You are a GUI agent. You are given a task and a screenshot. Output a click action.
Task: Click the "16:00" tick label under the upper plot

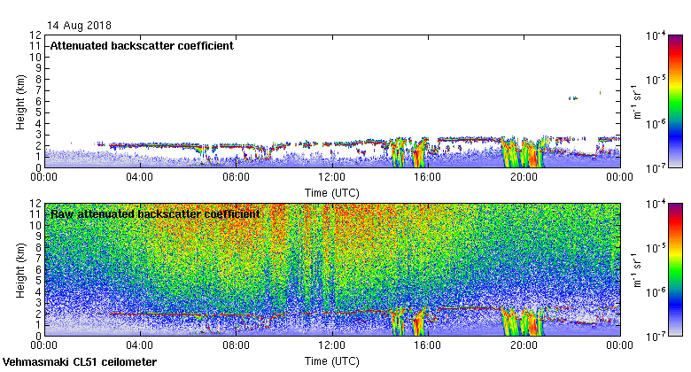(x=428, y=177)
